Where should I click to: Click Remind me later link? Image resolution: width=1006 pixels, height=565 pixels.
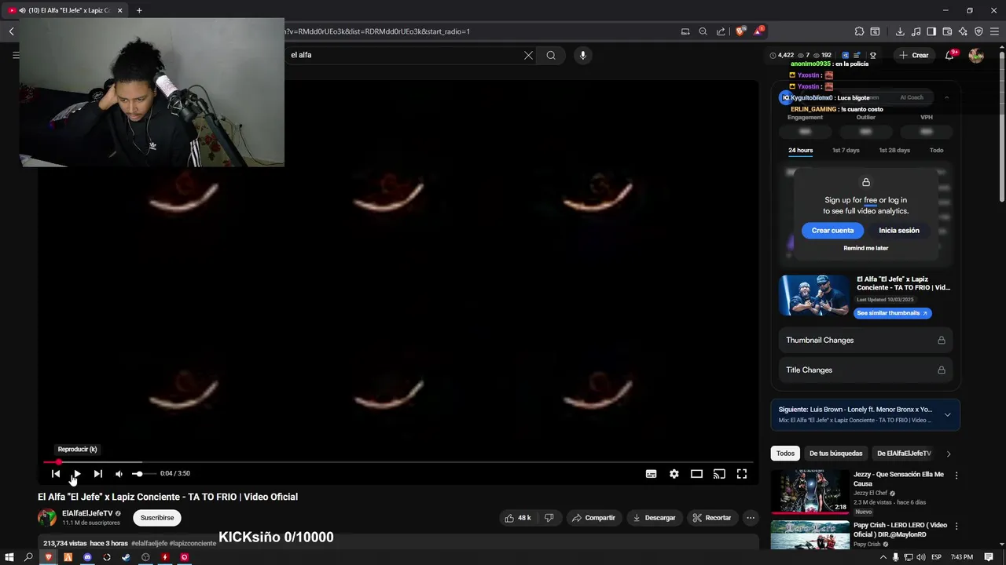865,248
